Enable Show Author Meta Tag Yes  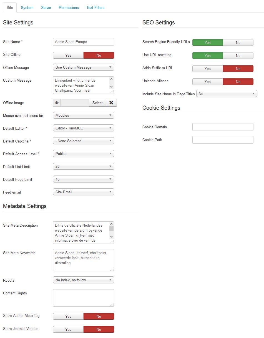68,316
